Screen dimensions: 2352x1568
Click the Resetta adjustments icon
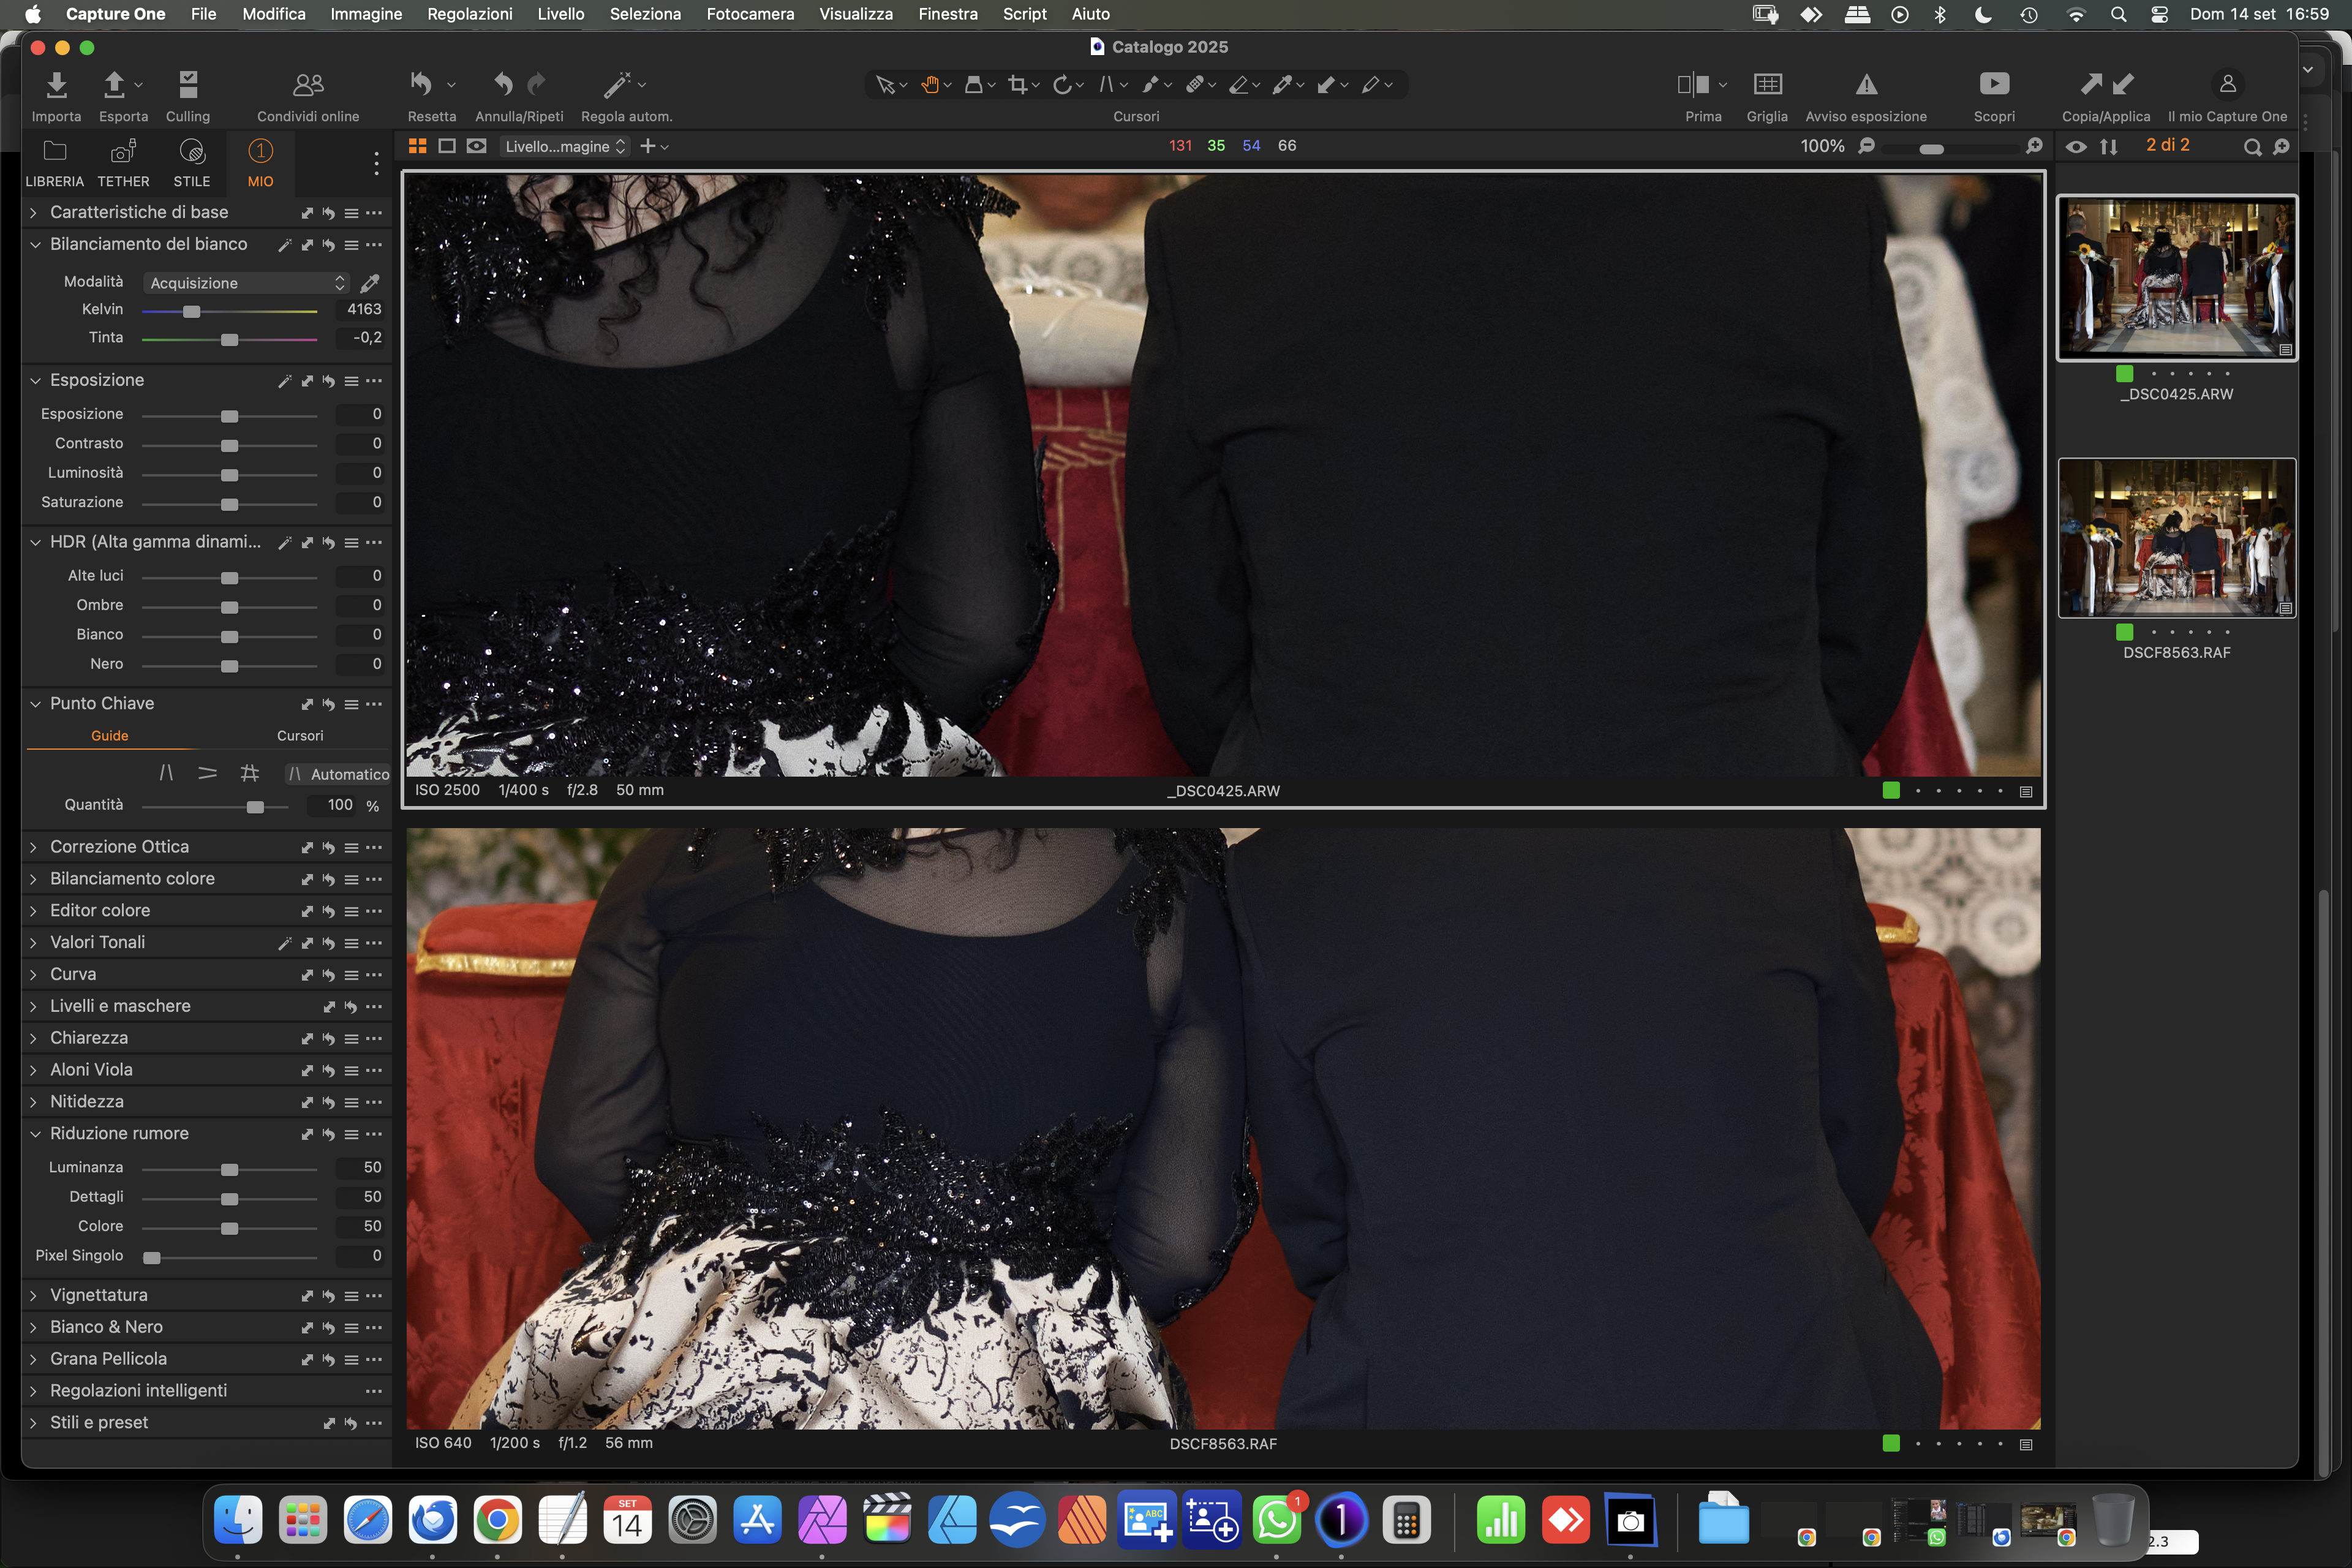click(421, 85)
